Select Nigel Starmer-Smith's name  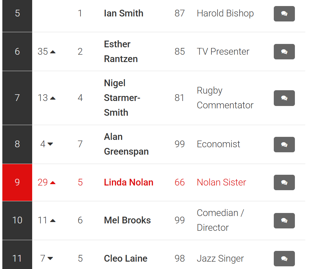point(122,98)
